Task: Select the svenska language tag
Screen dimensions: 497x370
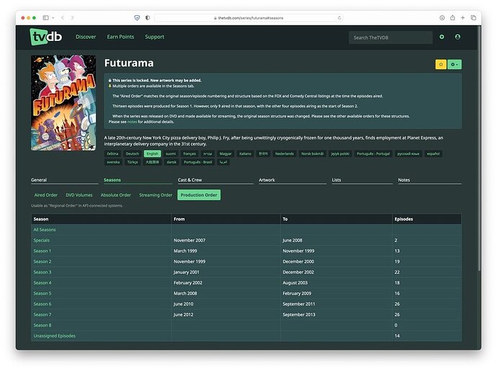Action: coord(113,162)
